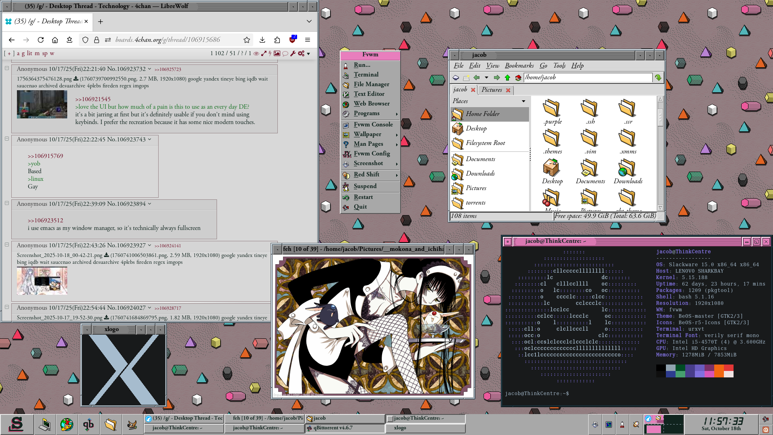The width and height of the screenshot is (773, 435).
Task: Launch qBittorrent from the taskbar icon
Action: (89, 425)
